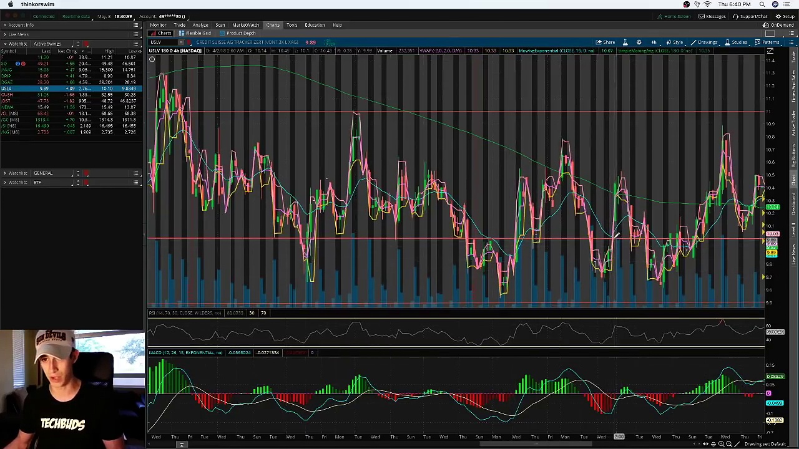Expand the GENERAL watchlist
Image resolution: width=799 pixels, height=449 pixels.
[5, 173]
